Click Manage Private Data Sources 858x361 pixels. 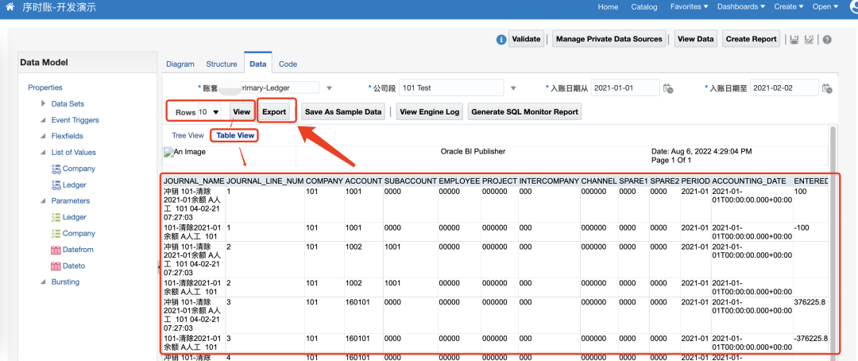pos(609,39)
